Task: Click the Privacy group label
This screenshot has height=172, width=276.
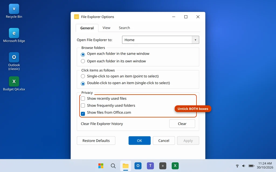Action: tap(87, 93)
